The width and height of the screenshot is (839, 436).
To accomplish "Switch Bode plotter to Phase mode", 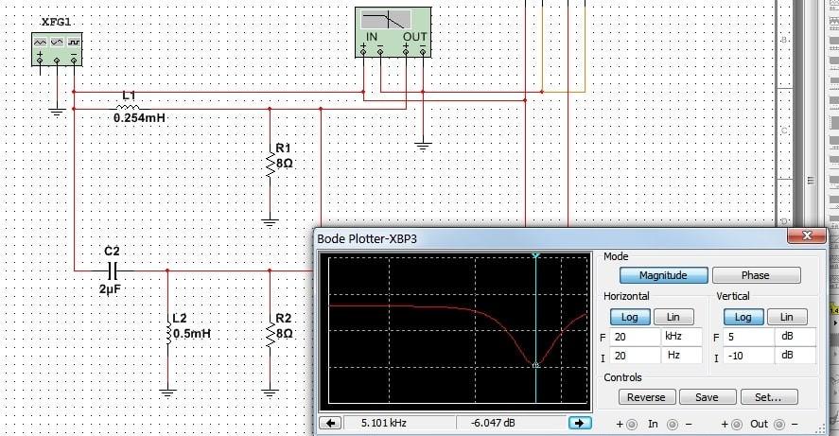I will [x=756, y=275].
